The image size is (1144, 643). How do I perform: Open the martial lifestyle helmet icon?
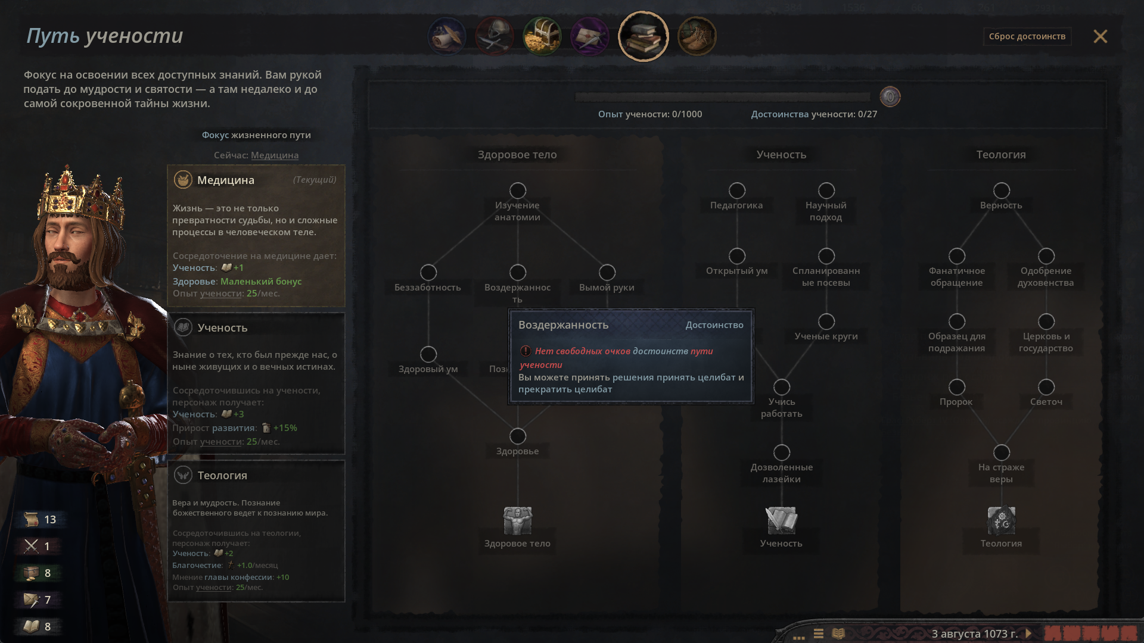[495, 36]
